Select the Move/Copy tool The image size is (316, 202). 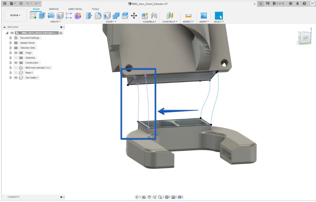(134, 16)
